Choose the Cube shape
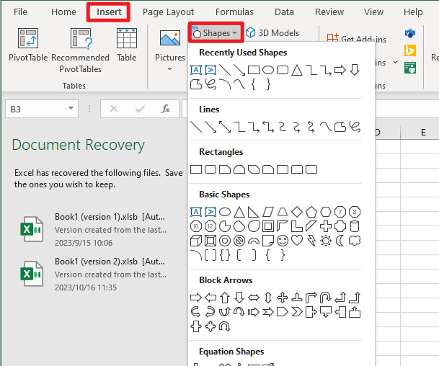This screenshot has width=439, height=366. (x=196, y=241)
